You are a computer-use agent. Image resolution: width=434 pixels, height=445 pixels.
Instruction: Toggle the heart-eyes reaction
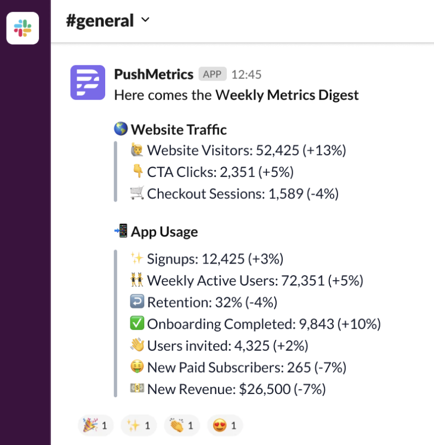tap(226, 425)
